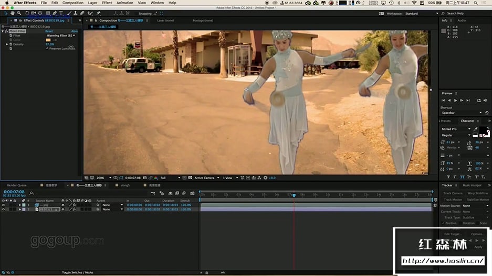
Task: Open the Spacebar shortcut dropdown
Action: click(x=461, y=113)
